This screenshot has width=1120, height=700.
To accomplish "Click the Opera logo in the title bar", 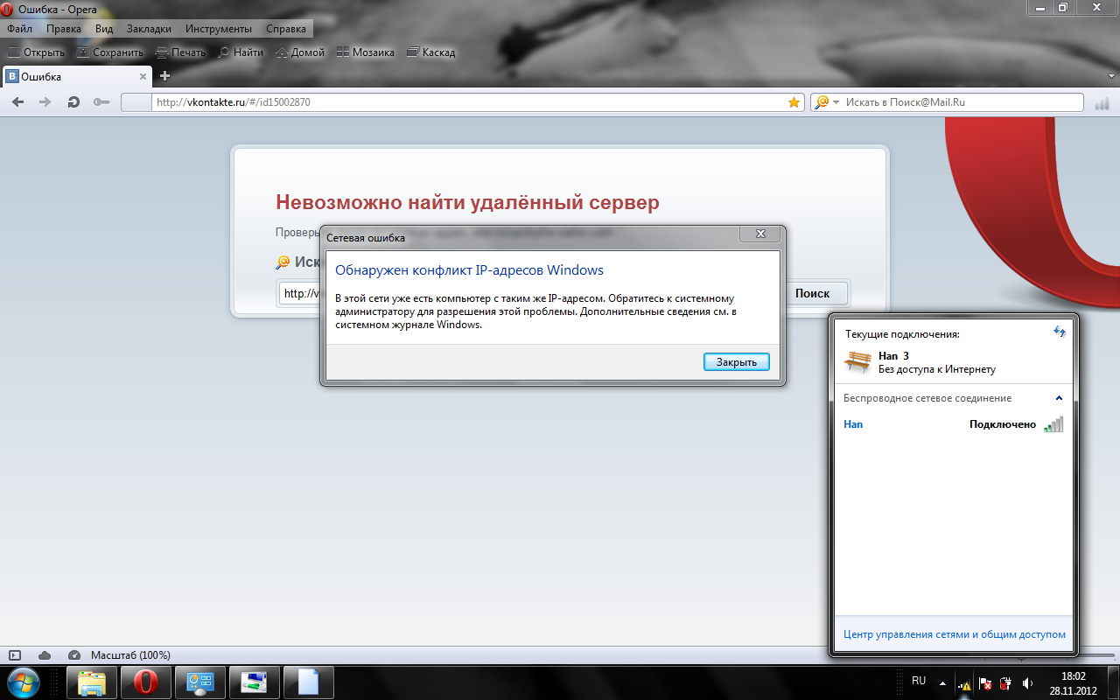I will coord(8,9).
